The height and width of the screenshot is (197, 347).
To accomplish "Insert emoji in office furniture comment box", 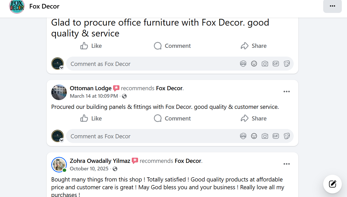I will [254, 64].
